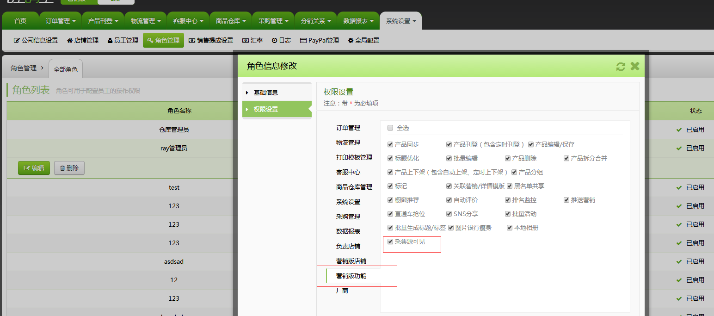Open 销售提成设置 money icon item

click(211, 40)
